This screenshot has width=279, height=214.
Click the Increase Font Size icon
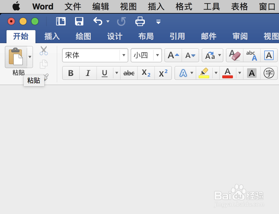[x=173, y=55]
